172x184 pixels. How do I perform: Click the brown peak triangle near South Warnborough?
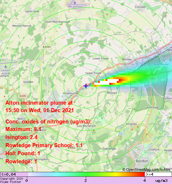point(61,24)
